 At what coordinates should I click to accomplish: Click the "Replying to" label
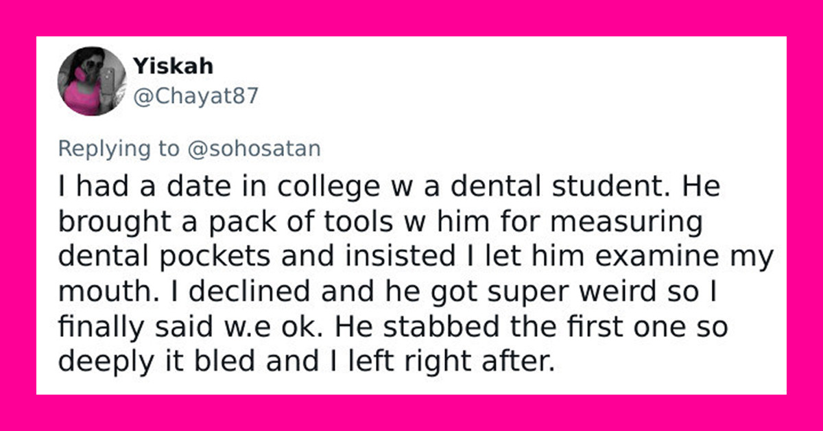pos(117,148)
